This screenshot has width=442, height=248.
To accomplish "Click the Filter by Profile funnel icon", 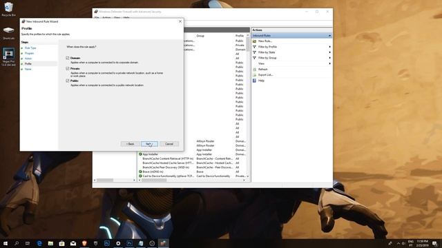I will [254, 47].
